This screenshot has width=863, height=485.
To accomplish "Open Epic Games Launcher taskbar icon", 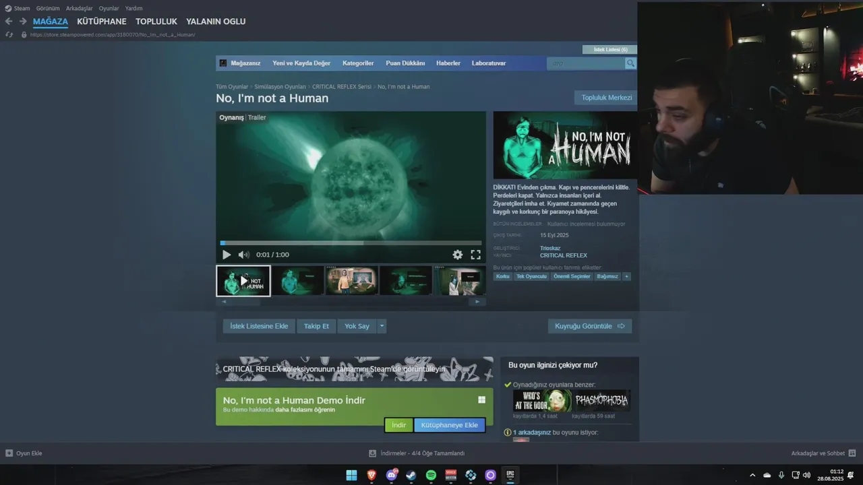I will click(510, 475).
